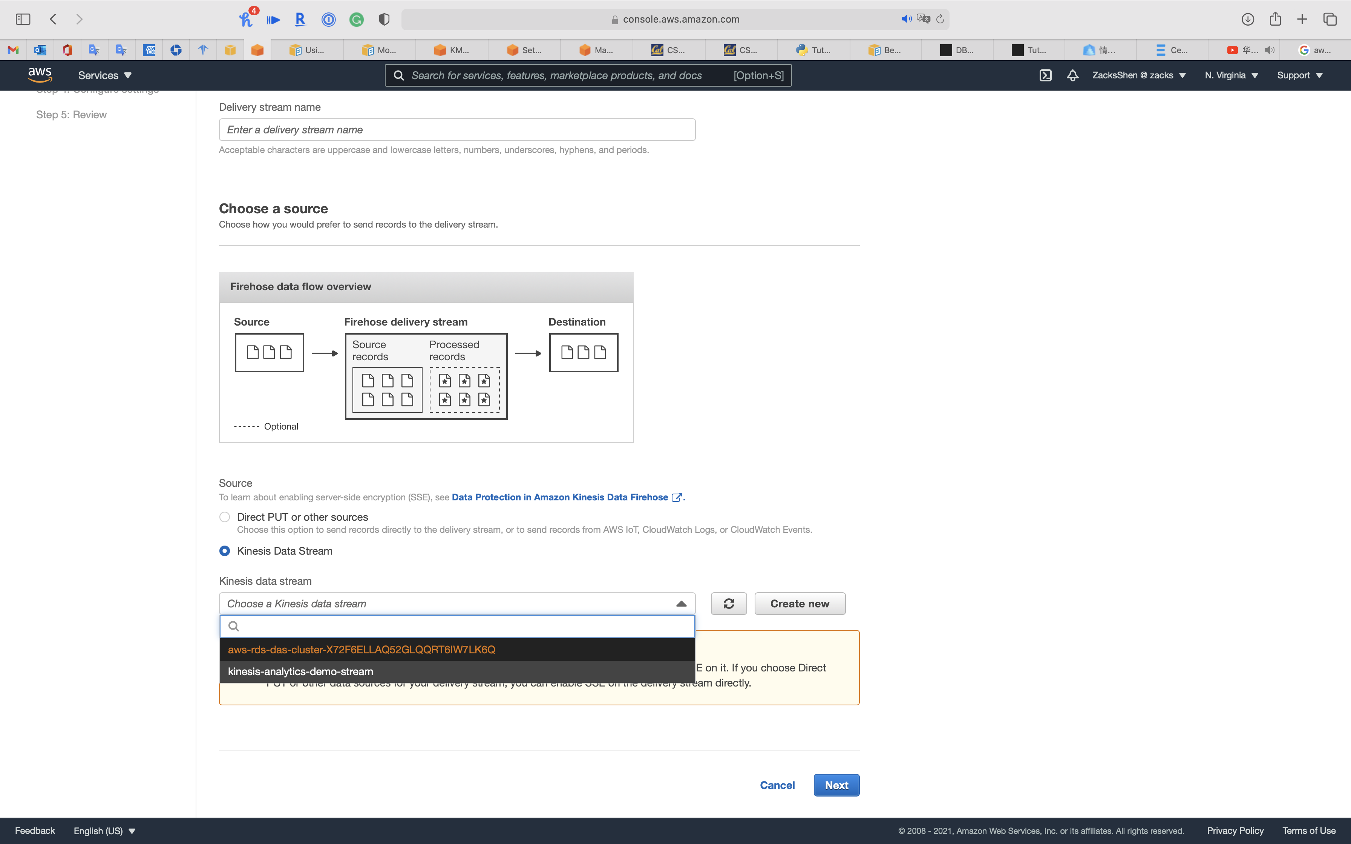Toggle the Safari sidebar icon
The image size is (1351, 844).
coord(23,19)
